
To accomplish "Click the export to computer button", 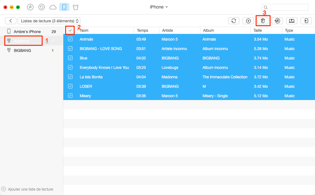I will tap(291, 21).
